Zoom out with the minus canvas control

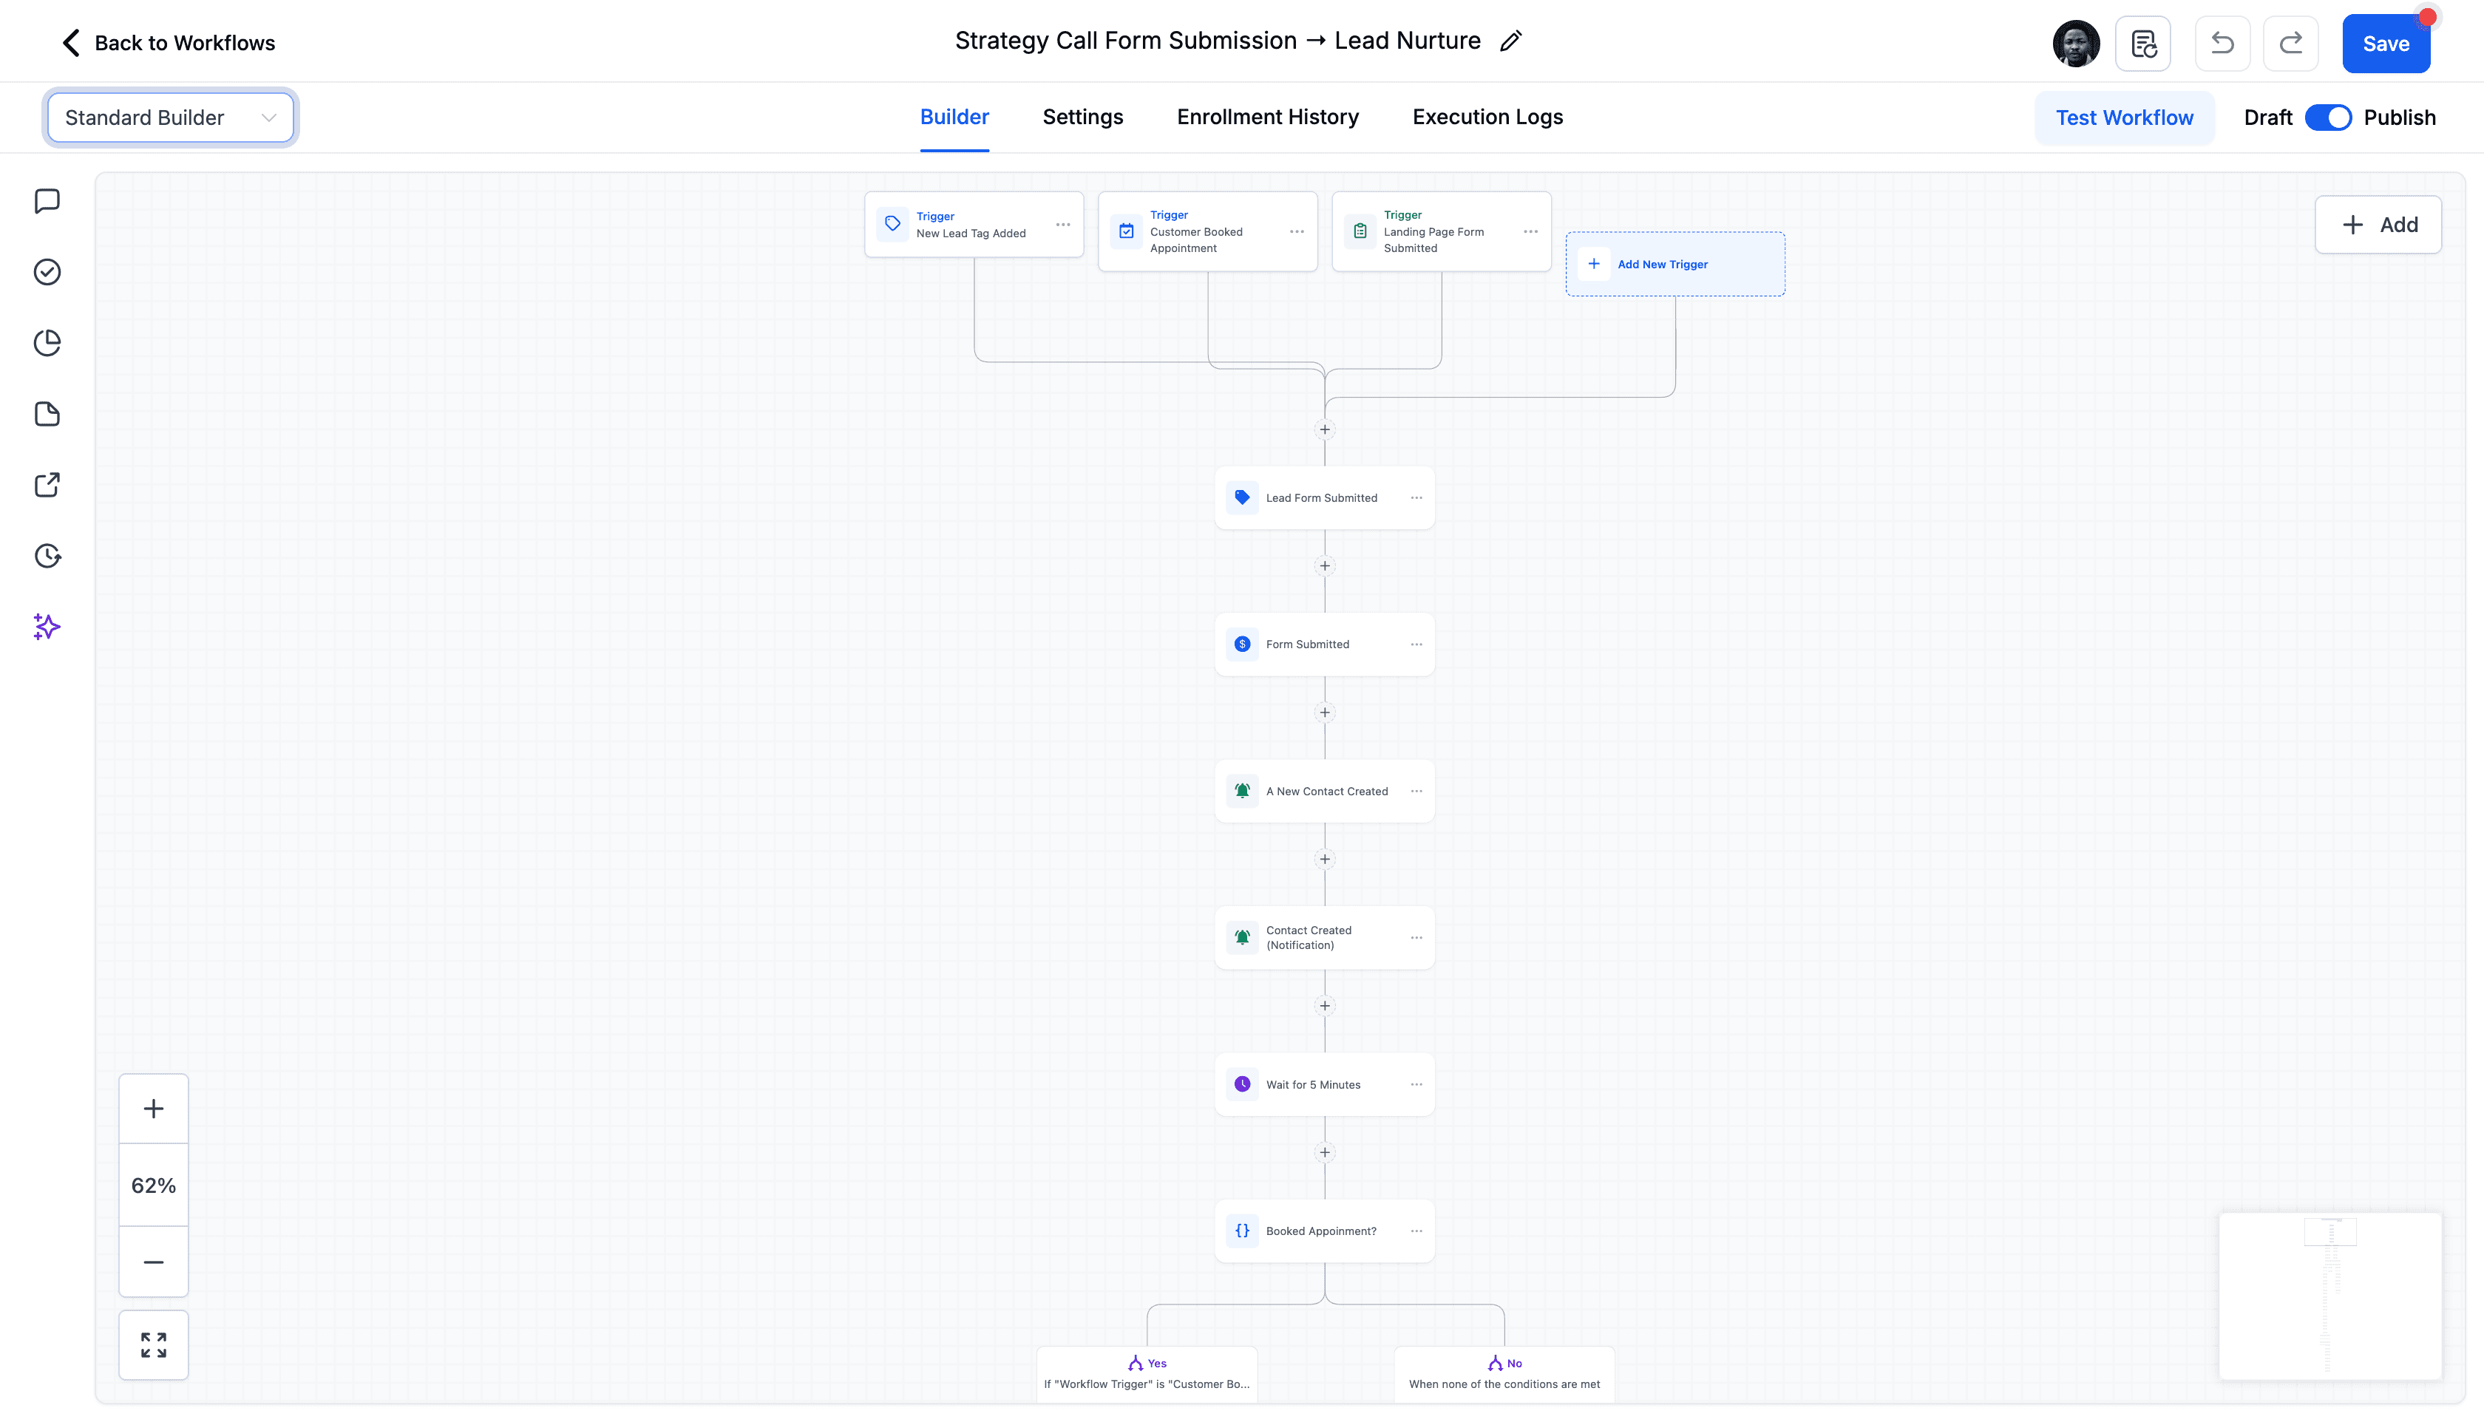(x=153, y=1262)
